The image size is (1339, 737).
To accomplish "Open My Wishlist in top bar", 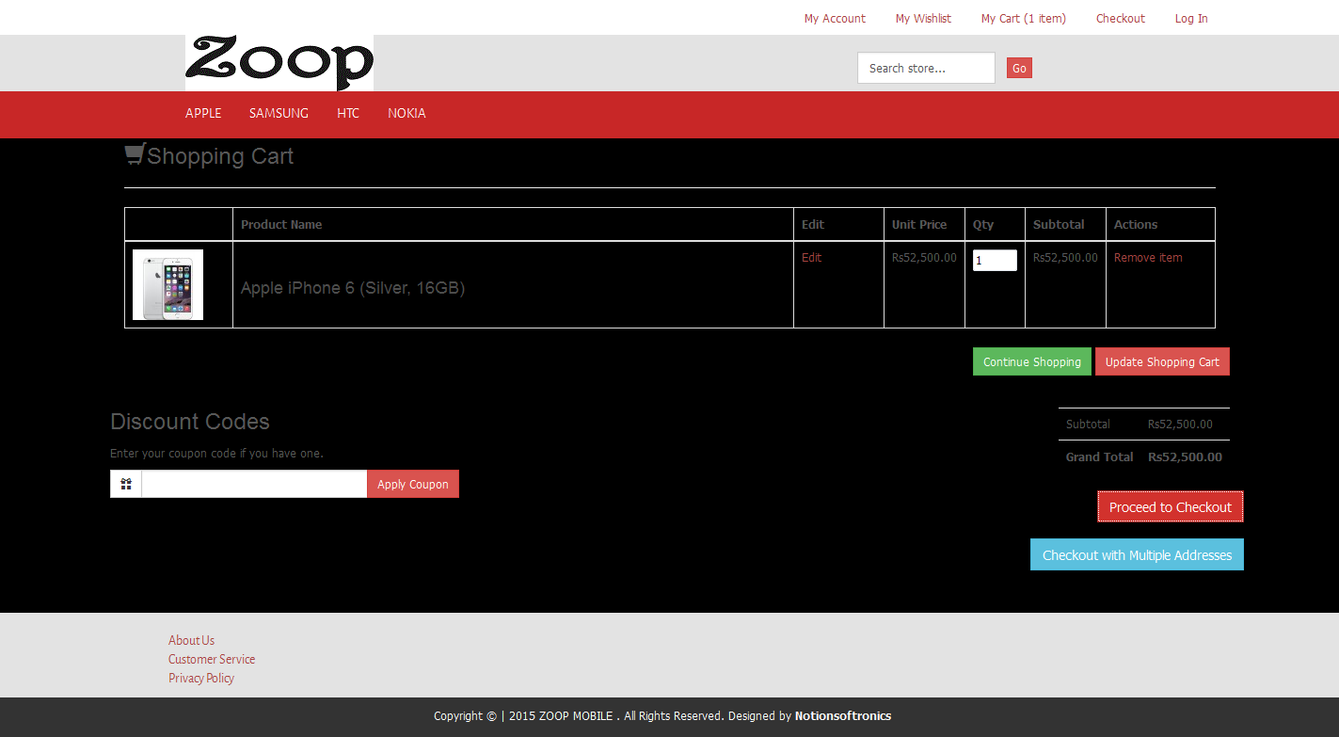I will [x=923, y=18].
